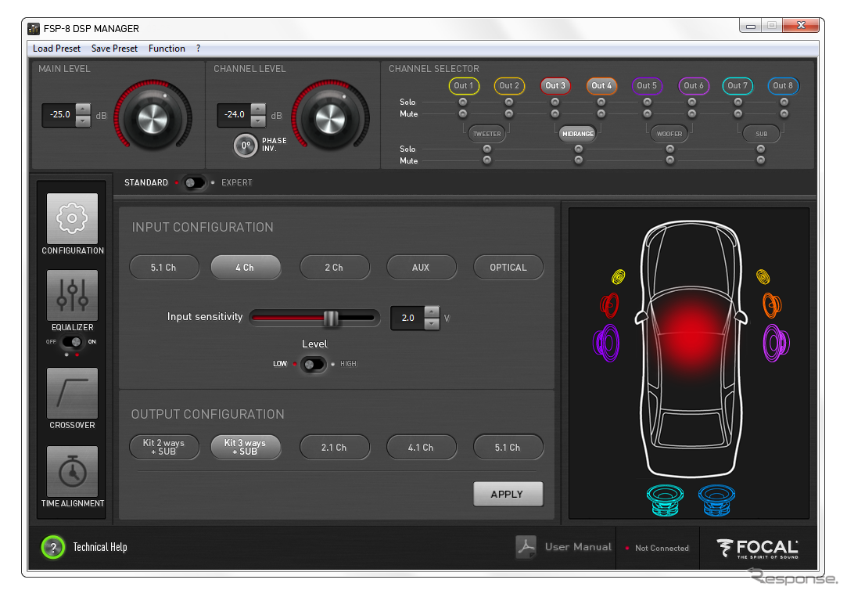Image resolution: width=847 pixels, height=594 pixels.
Task: Mute the Midrange group
Action: (579, 160)
